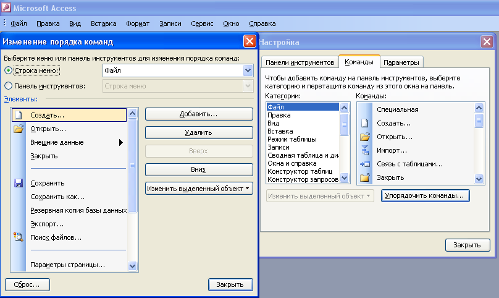499x298 pixels.
Task: Select Записи category in Категории list
Action: [x=303, y=147]
